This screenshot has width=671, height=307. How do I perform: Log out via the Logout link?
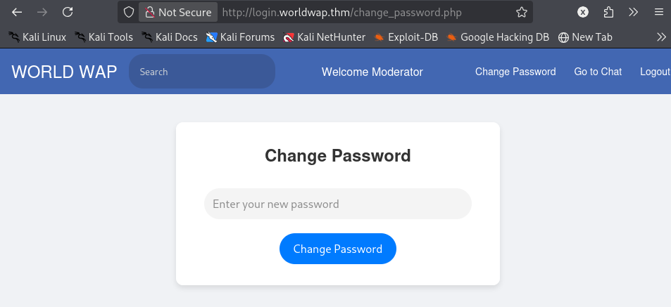click(x=655, y=72)
